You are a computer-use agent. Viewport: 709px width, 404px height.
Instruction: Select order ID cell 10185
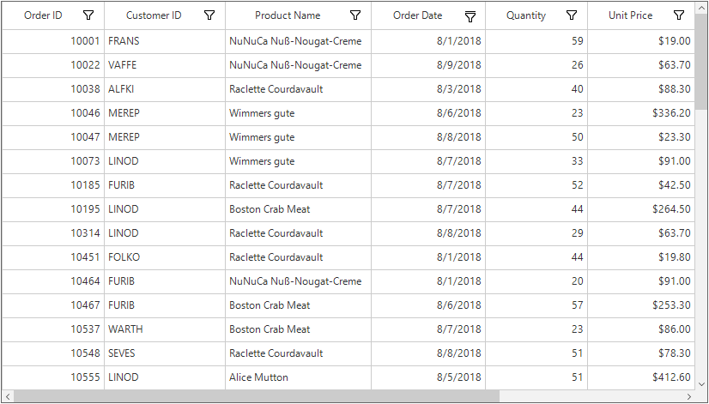[x=53, y=185]
